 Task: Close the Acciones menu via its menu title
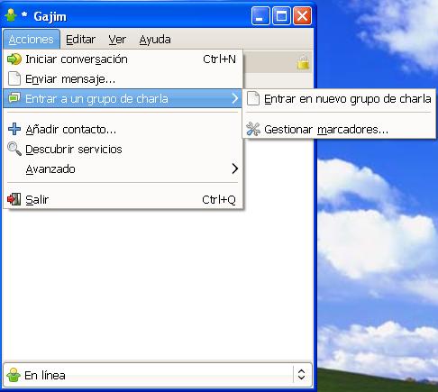tap(32, 40)
